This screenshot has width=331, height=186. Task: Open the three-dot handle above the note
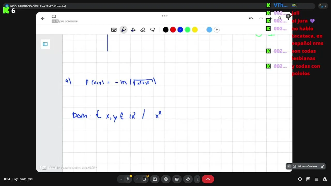[165, 16]
